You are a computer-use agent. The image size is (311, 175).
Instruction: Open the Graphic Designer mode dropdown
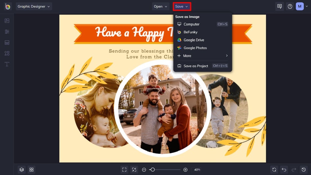tap(34, 6)
